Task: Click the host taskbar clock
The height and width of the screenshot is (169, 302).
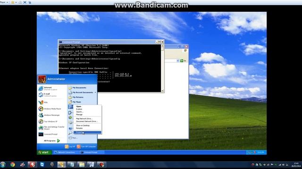Action: 296,165
